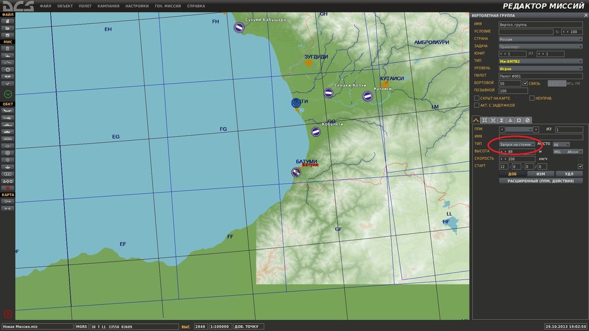Click the red X delete object icon
589x331 pixels.
pos(8,188)
